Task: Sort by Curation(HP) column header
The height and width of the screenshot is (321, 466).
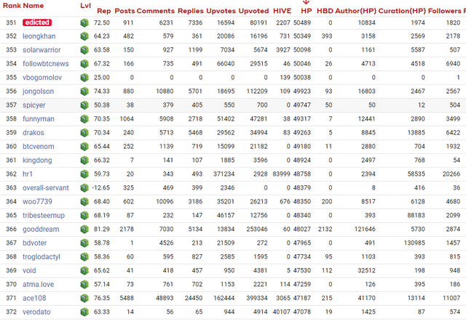Action: point(402,11)
